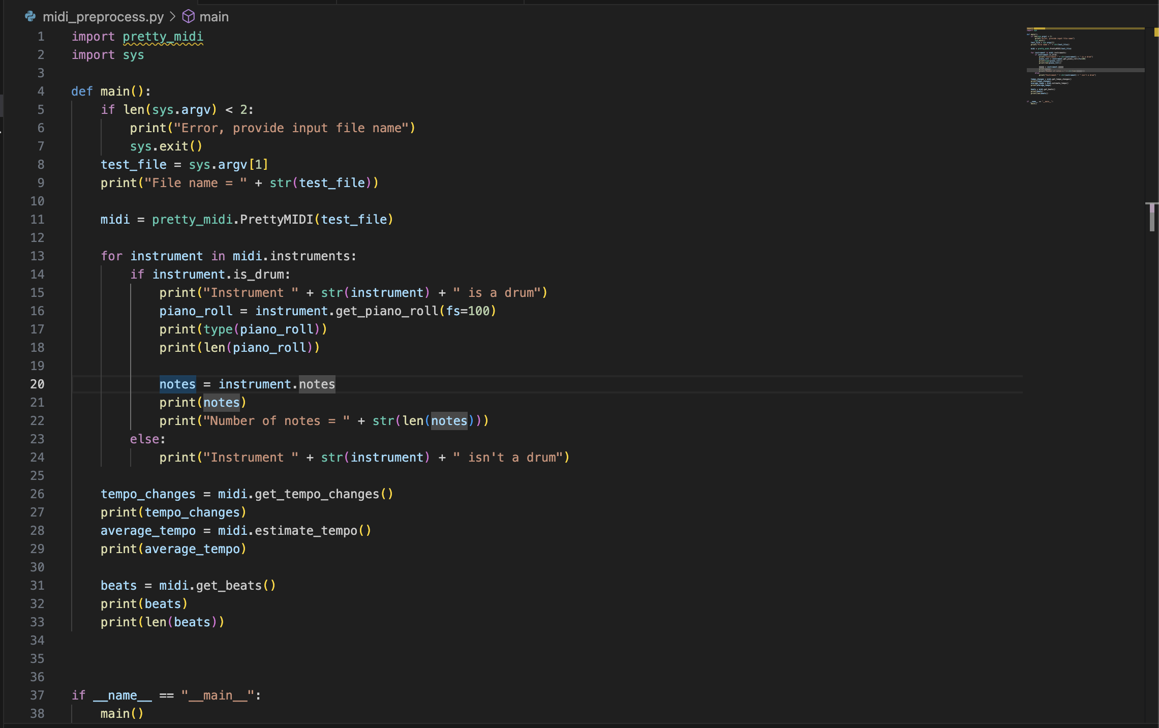Click the yellow warning marker in overview ruler
Image resolution: width=1159 pixels, height=728 pixels.
1156,32
